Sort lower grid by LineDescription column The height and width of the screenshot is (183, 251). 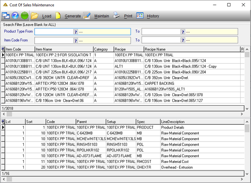tap(202, 122)
